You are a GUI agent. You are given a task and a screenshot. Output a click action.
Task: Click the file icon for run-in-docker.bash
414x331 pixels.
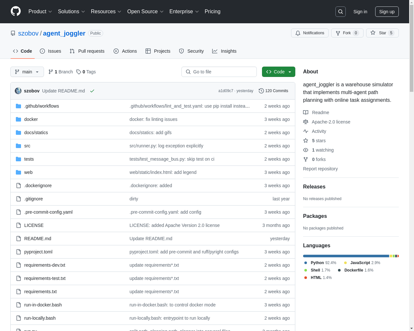pyautogui.click(x=18, y=305)
